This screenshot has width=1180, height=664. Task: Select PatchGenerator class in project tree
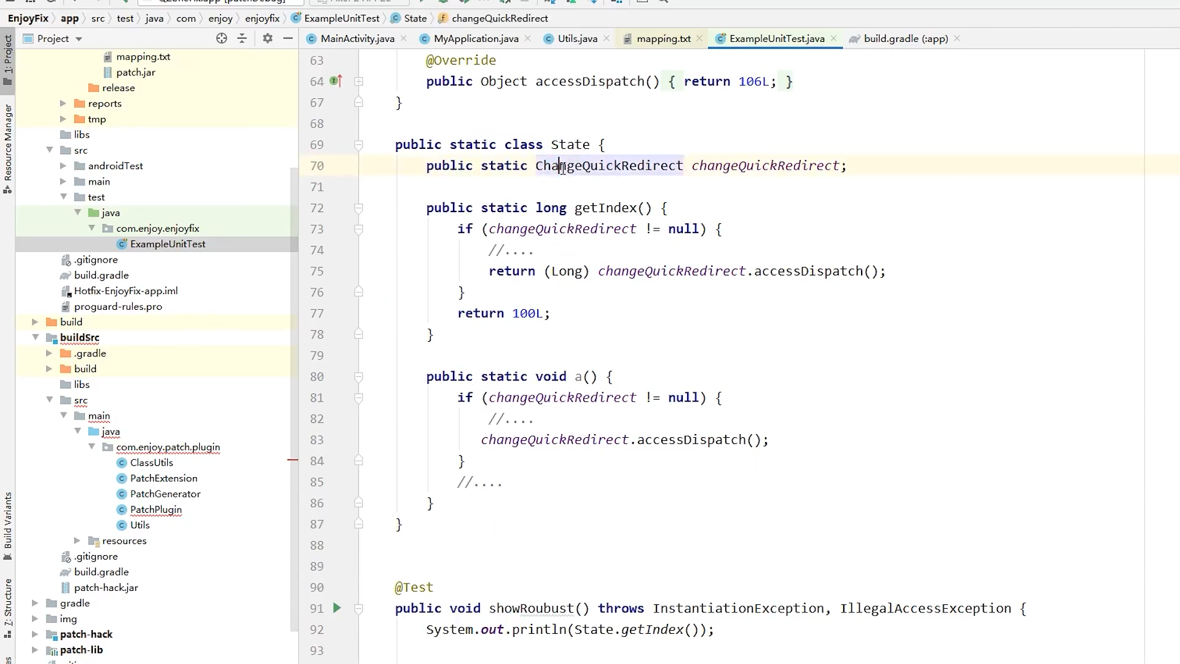pyautogui.click(x=165, y=494)
